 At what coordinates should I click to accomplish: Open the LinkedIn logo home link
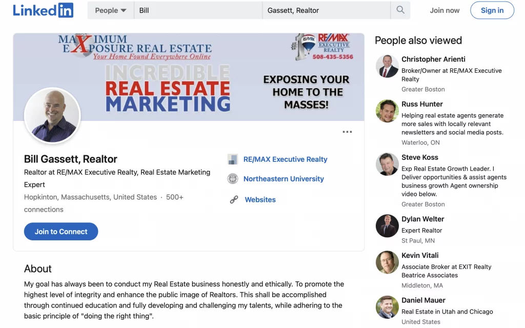[43, 10]
